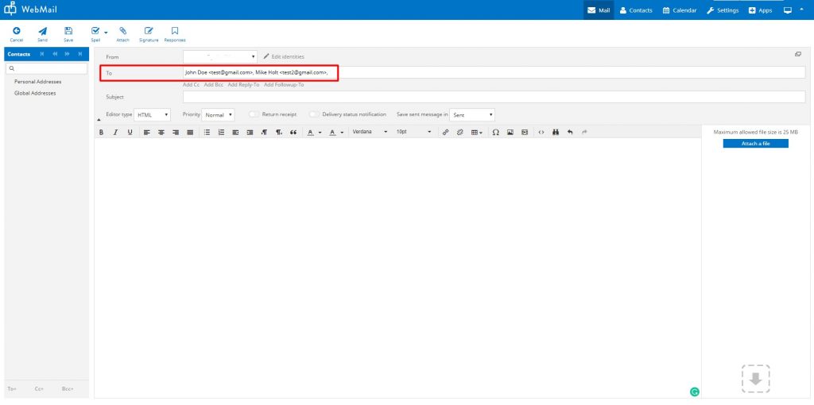Open the Editor type HTML dropdown
This screenshot has width=814, height=405.
pos(152,114)
